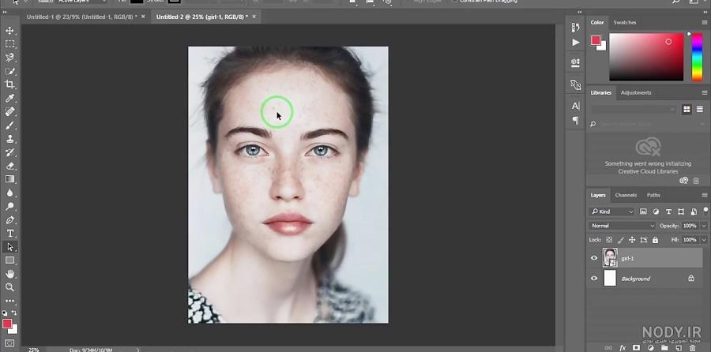Viewport: 711px width, 352px height.
Task: Open the Normal blend mode dropdown
Action: click(623, 226)
